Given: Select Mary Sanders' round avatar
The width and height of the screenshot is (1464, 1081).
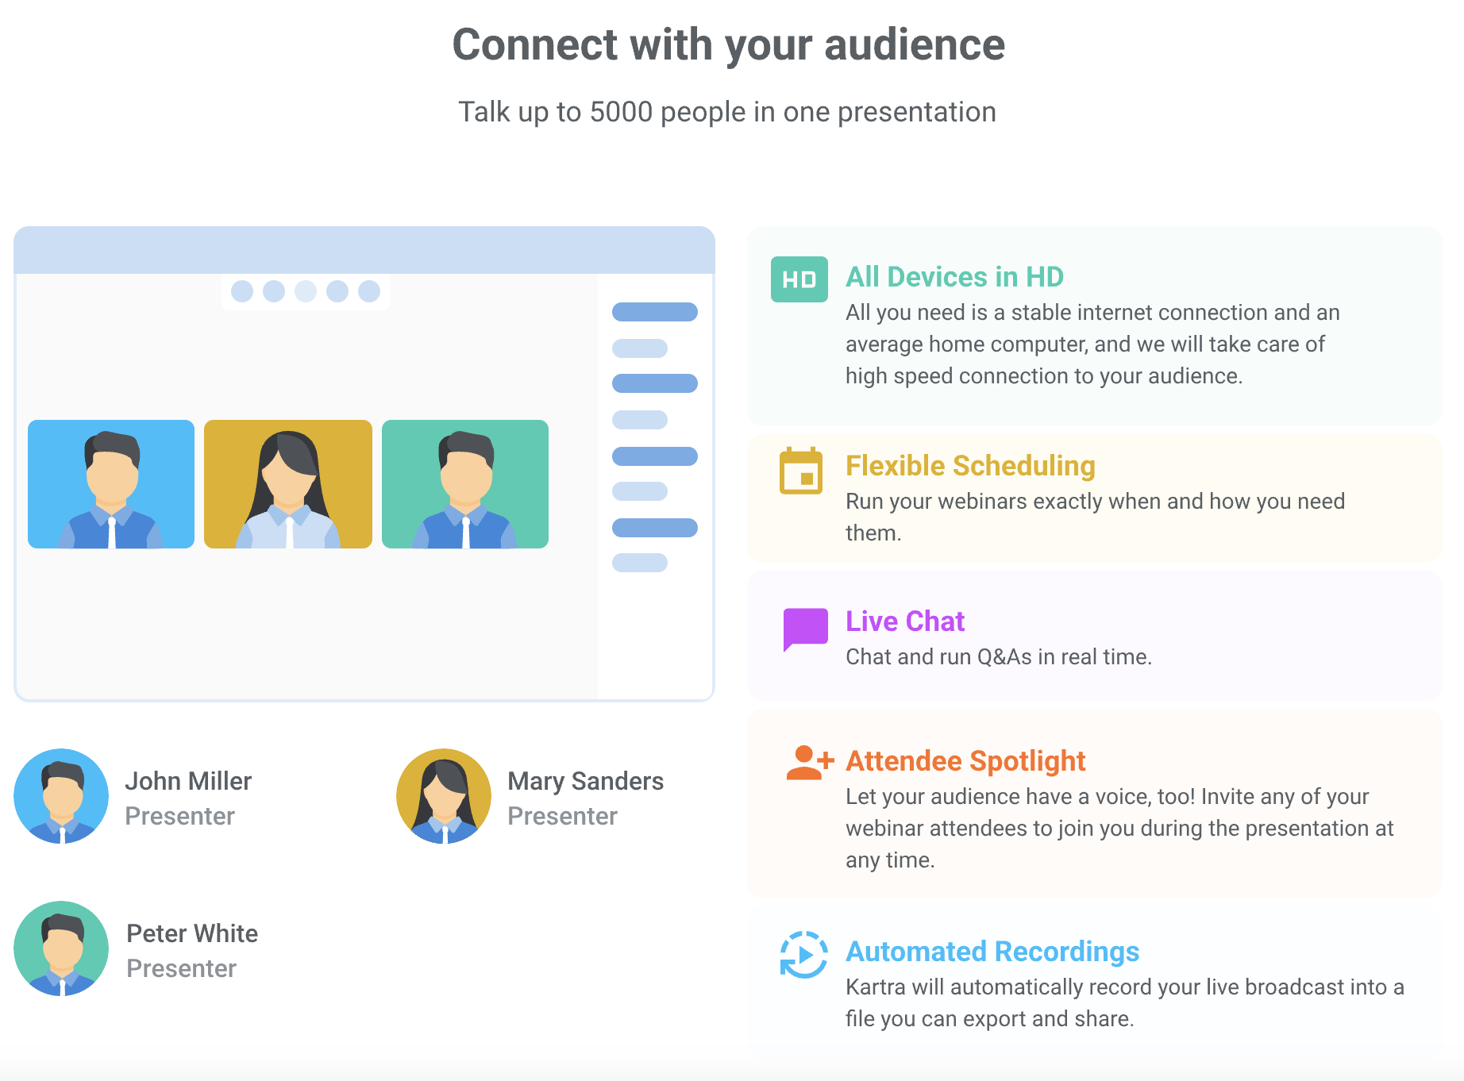Looking at the screenshot, I should 444,796.
